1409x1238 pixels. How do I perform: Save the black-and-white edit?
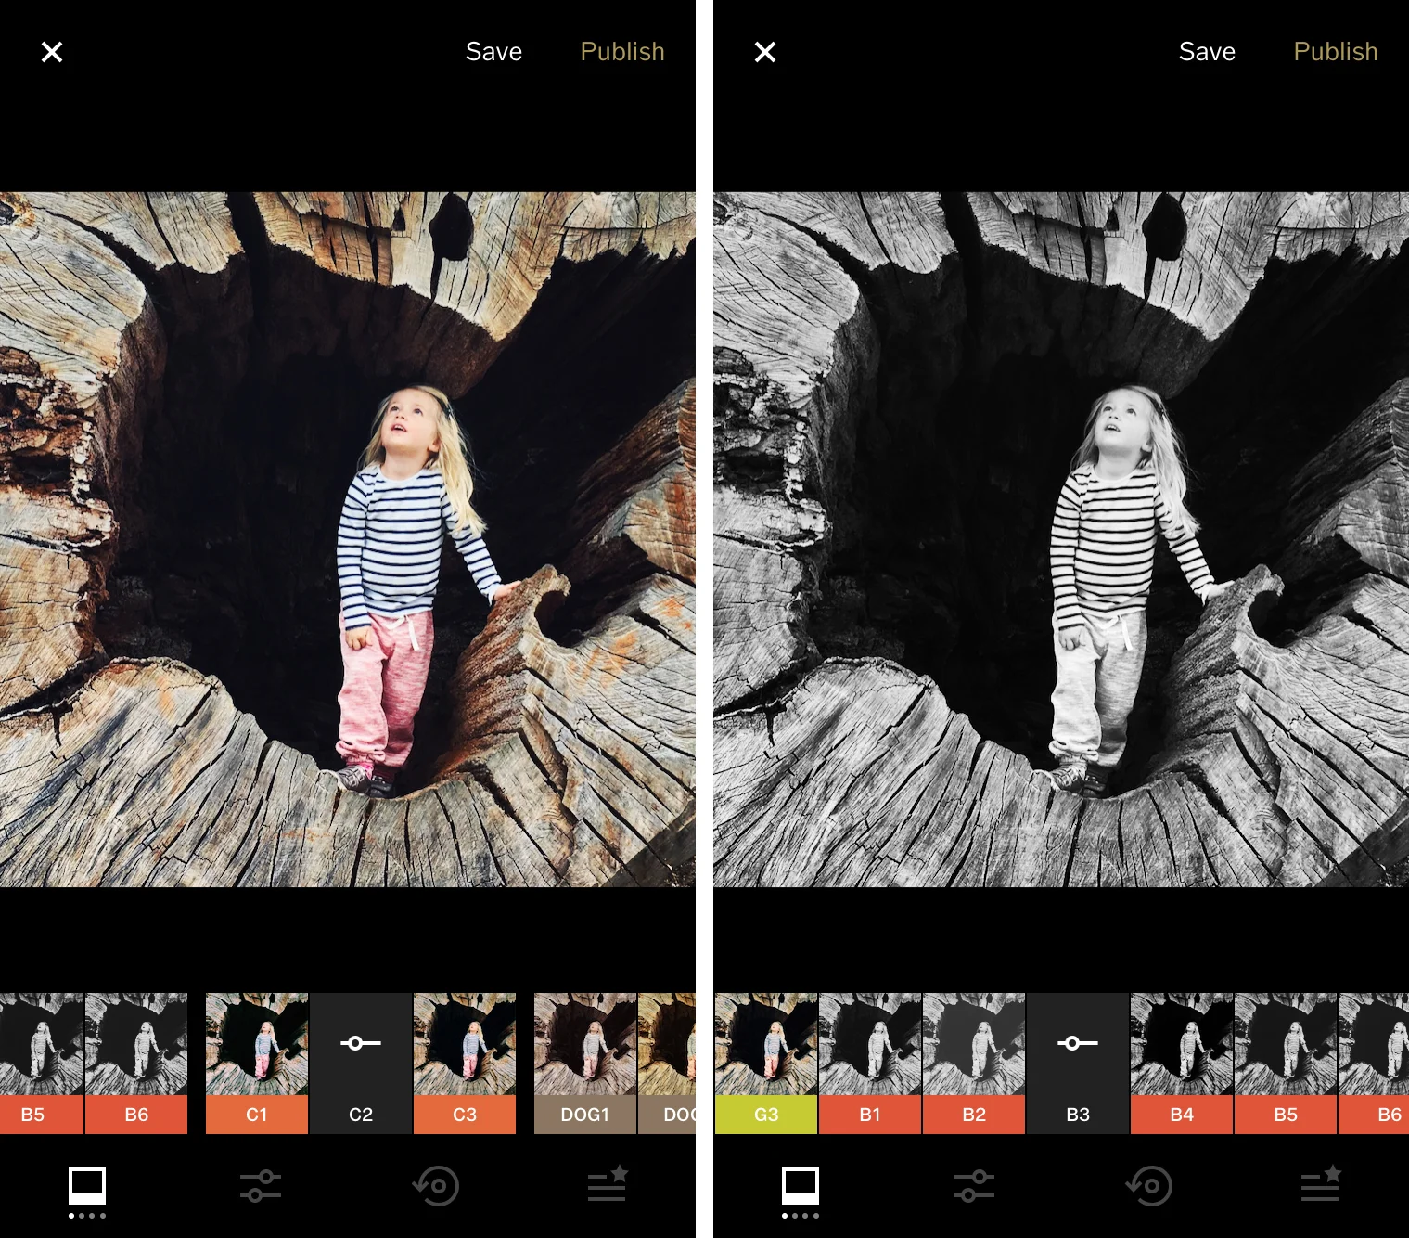click(x=1207, y=51)
